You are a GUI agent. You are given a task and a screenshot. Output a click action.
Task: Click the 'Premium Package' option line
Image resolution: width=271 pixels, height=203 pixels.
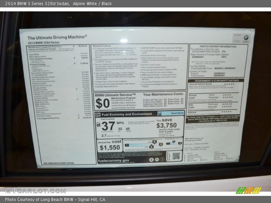click(x=59, y=64)
